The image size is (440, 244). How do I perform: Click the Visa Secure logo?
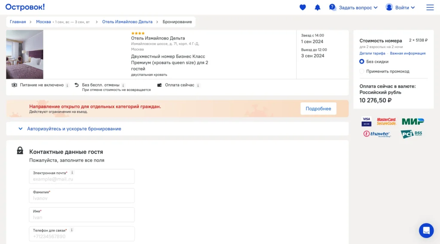pos(366,122)
